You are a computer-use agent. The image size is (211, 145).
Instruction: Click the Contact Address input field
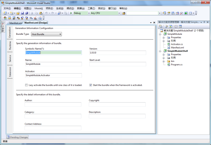point(53,128)
